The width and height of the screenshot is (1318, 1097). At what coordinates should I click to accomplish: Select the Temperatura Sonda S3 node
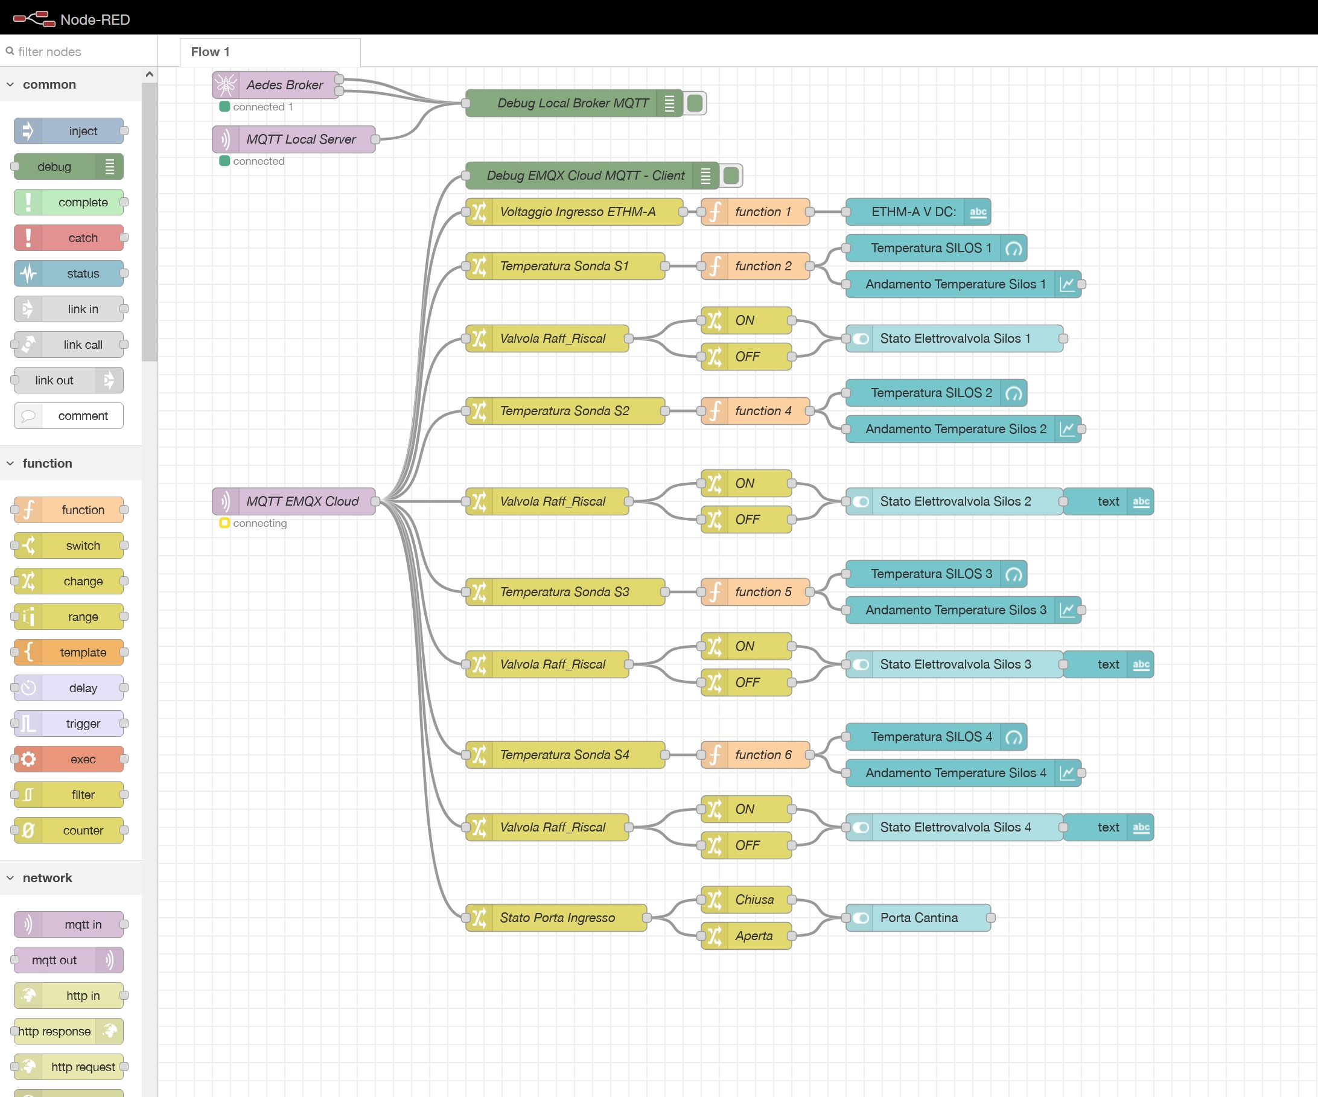pos(565,591)
